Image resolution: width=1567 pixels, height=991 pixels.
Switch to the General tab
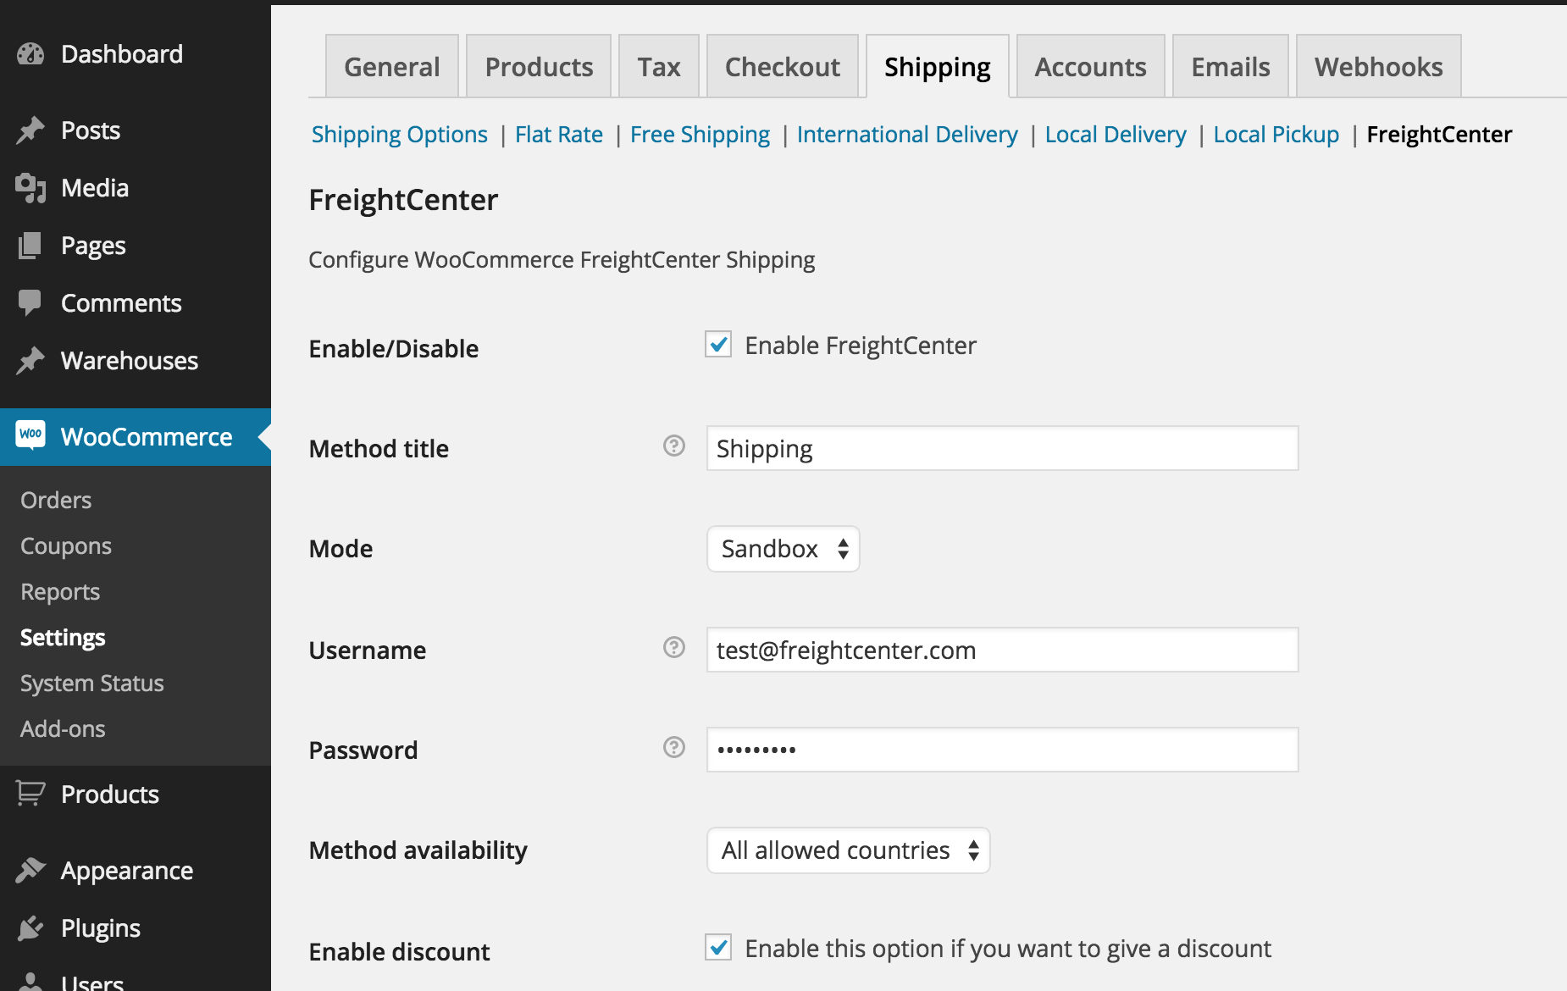point(392,66)
